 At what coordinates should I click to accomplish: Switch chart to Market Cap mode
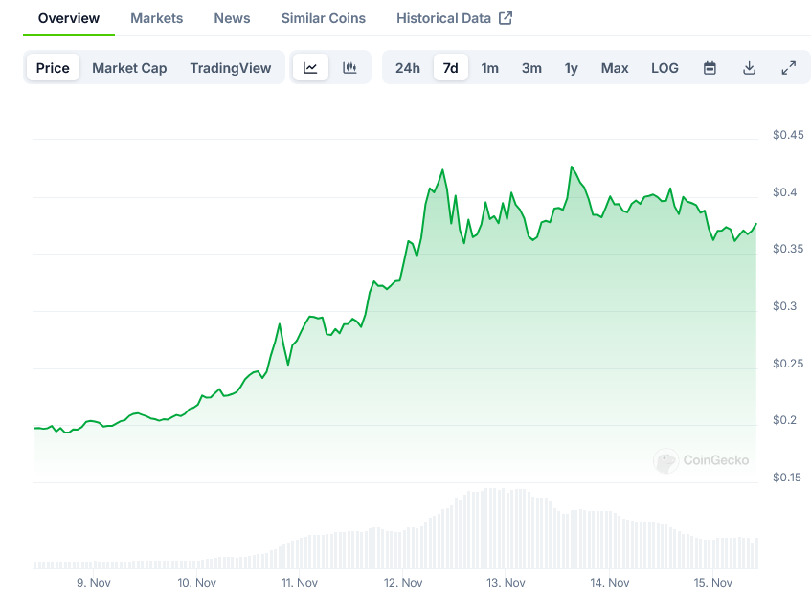point(129,68)
